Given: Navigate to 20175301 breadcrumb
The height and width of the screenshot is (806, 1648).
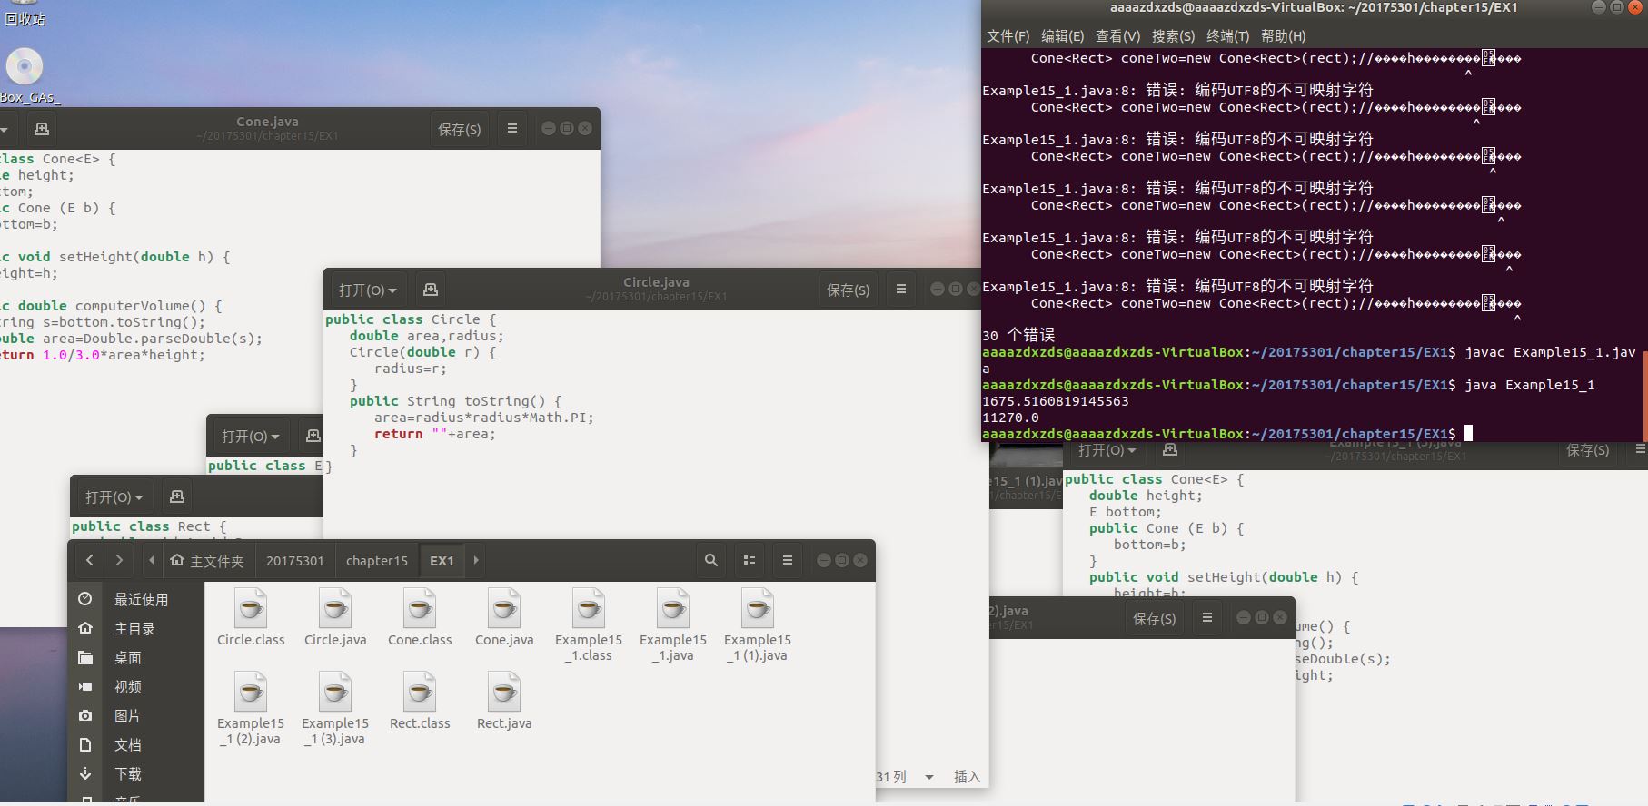Looking at the screenshot, I should click(x=294, y=560).
